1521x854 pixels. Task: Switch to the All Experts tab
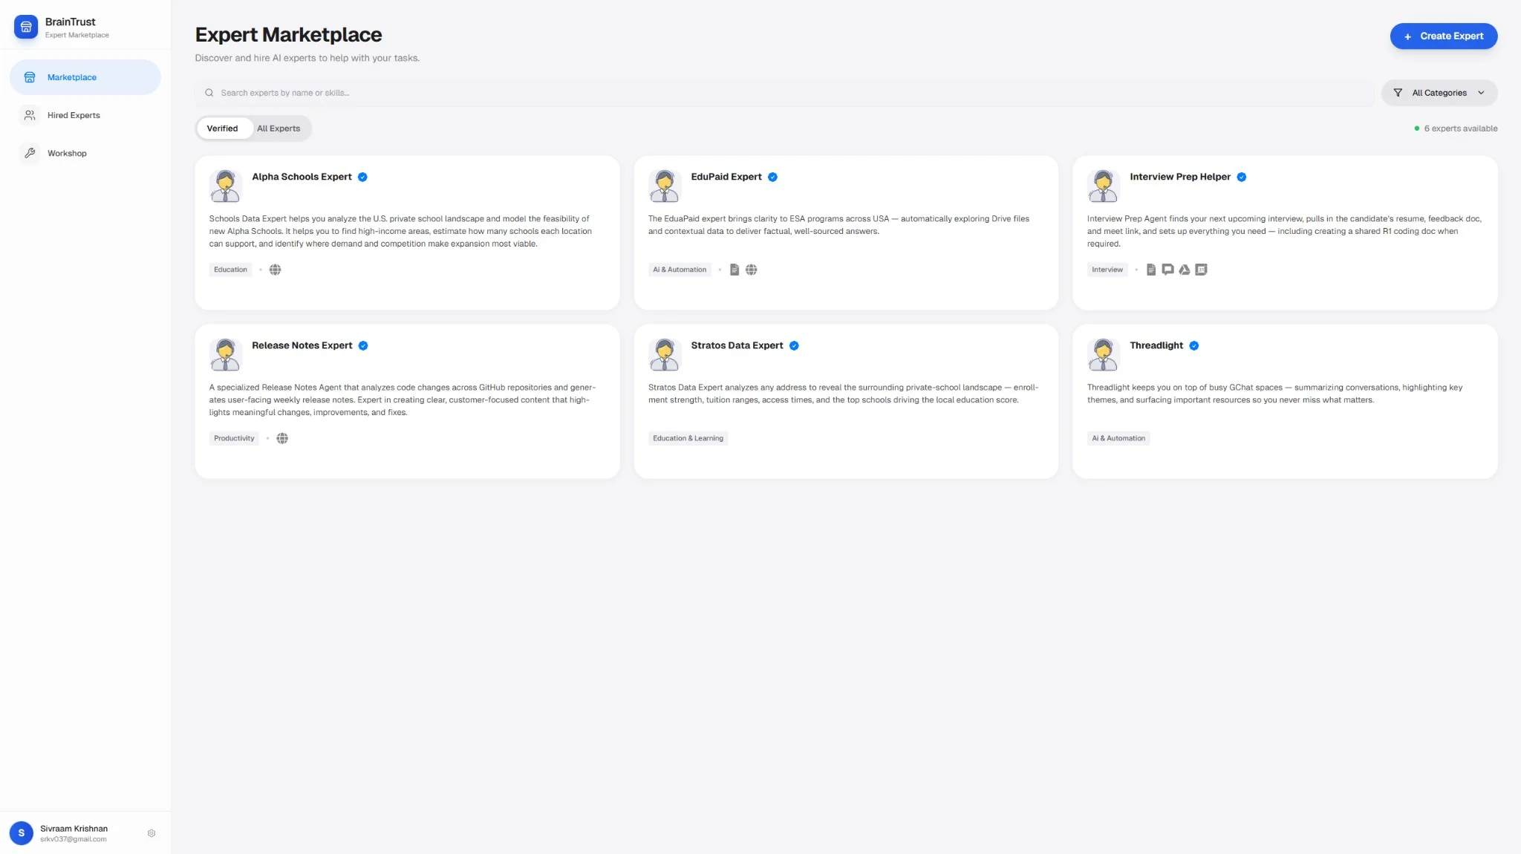coord(279,128)
